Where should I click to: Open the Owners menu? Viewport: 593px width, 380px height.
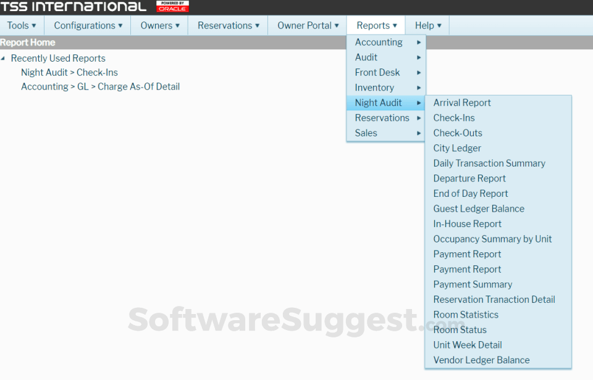coord(159,25)
